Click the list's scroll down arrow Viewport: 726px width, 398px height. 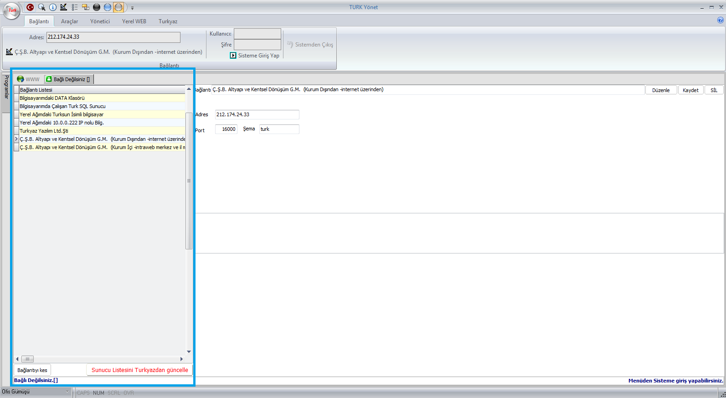click(189, 351)
